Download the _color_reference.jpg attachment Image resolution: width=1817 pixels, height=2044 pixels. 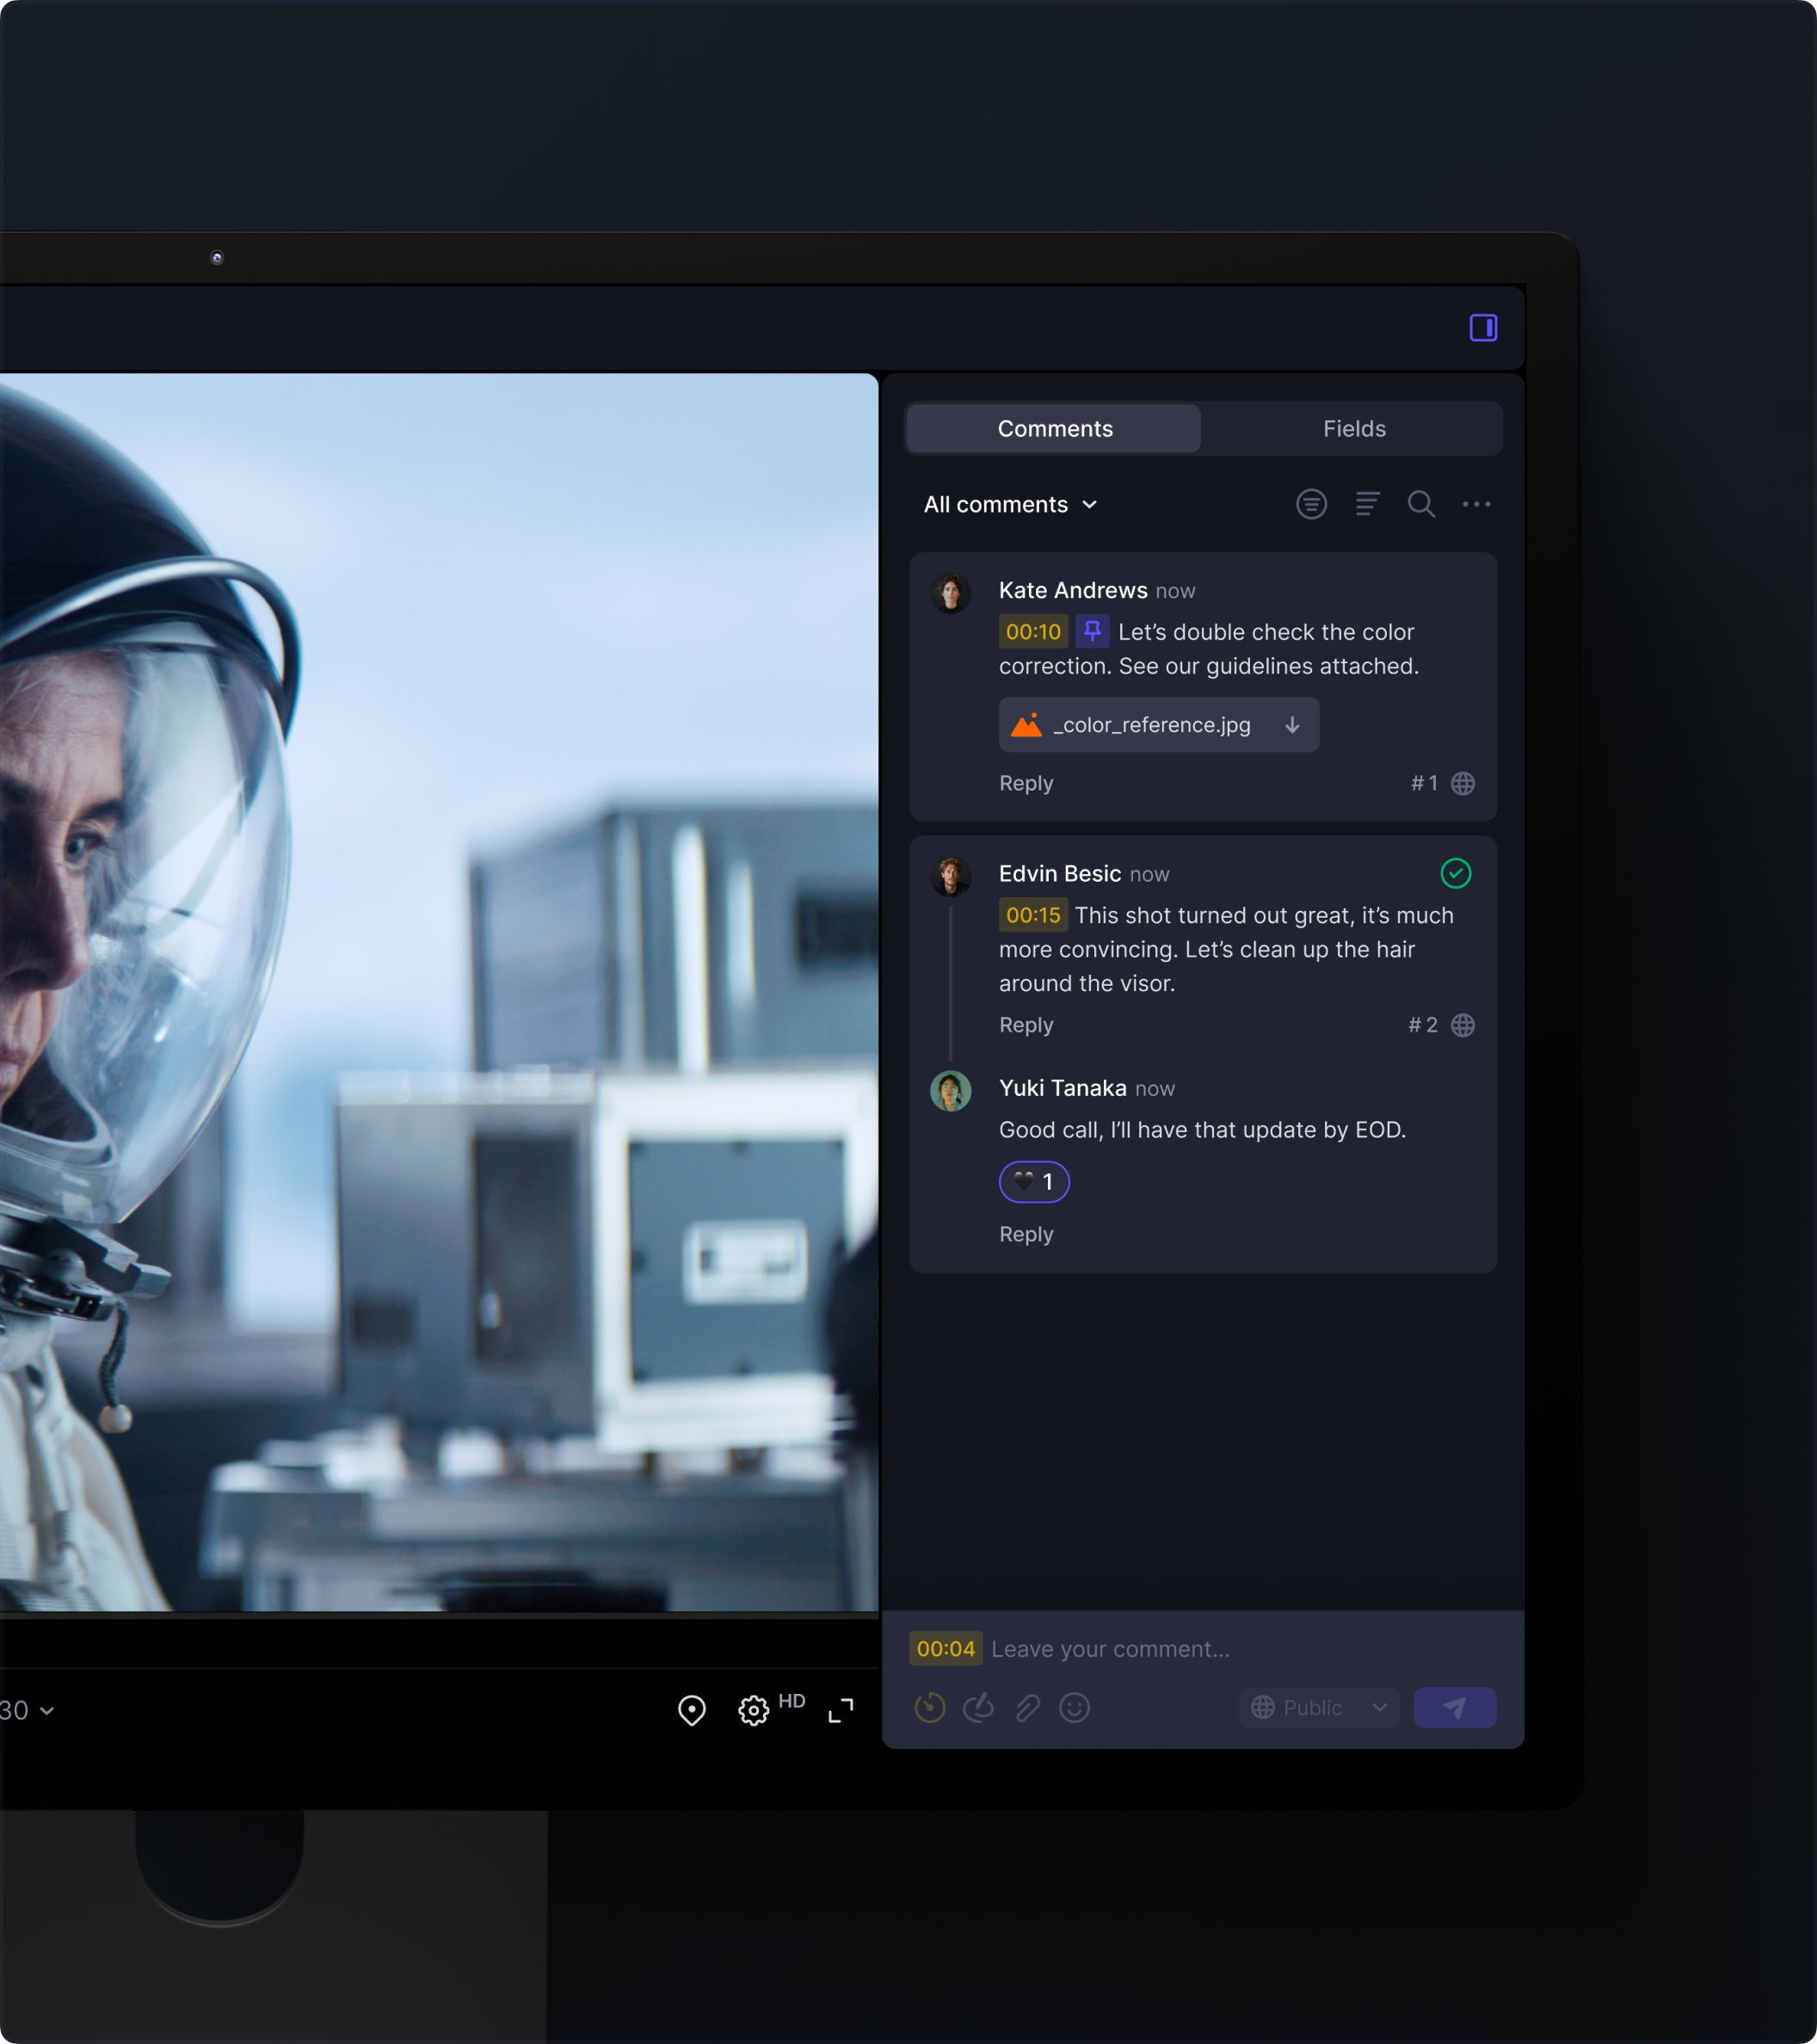[1292, 725]
